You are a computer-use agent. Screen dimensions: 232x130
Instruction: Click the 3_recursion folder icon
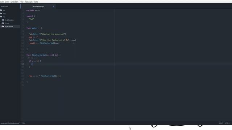[x=3, y=26]
